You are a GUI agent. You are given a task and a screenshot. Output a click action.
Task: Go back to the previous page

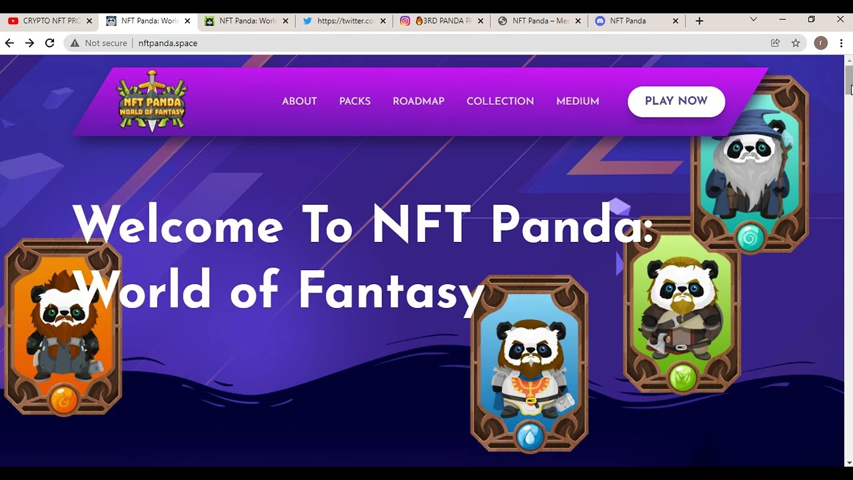pos(9,43)
